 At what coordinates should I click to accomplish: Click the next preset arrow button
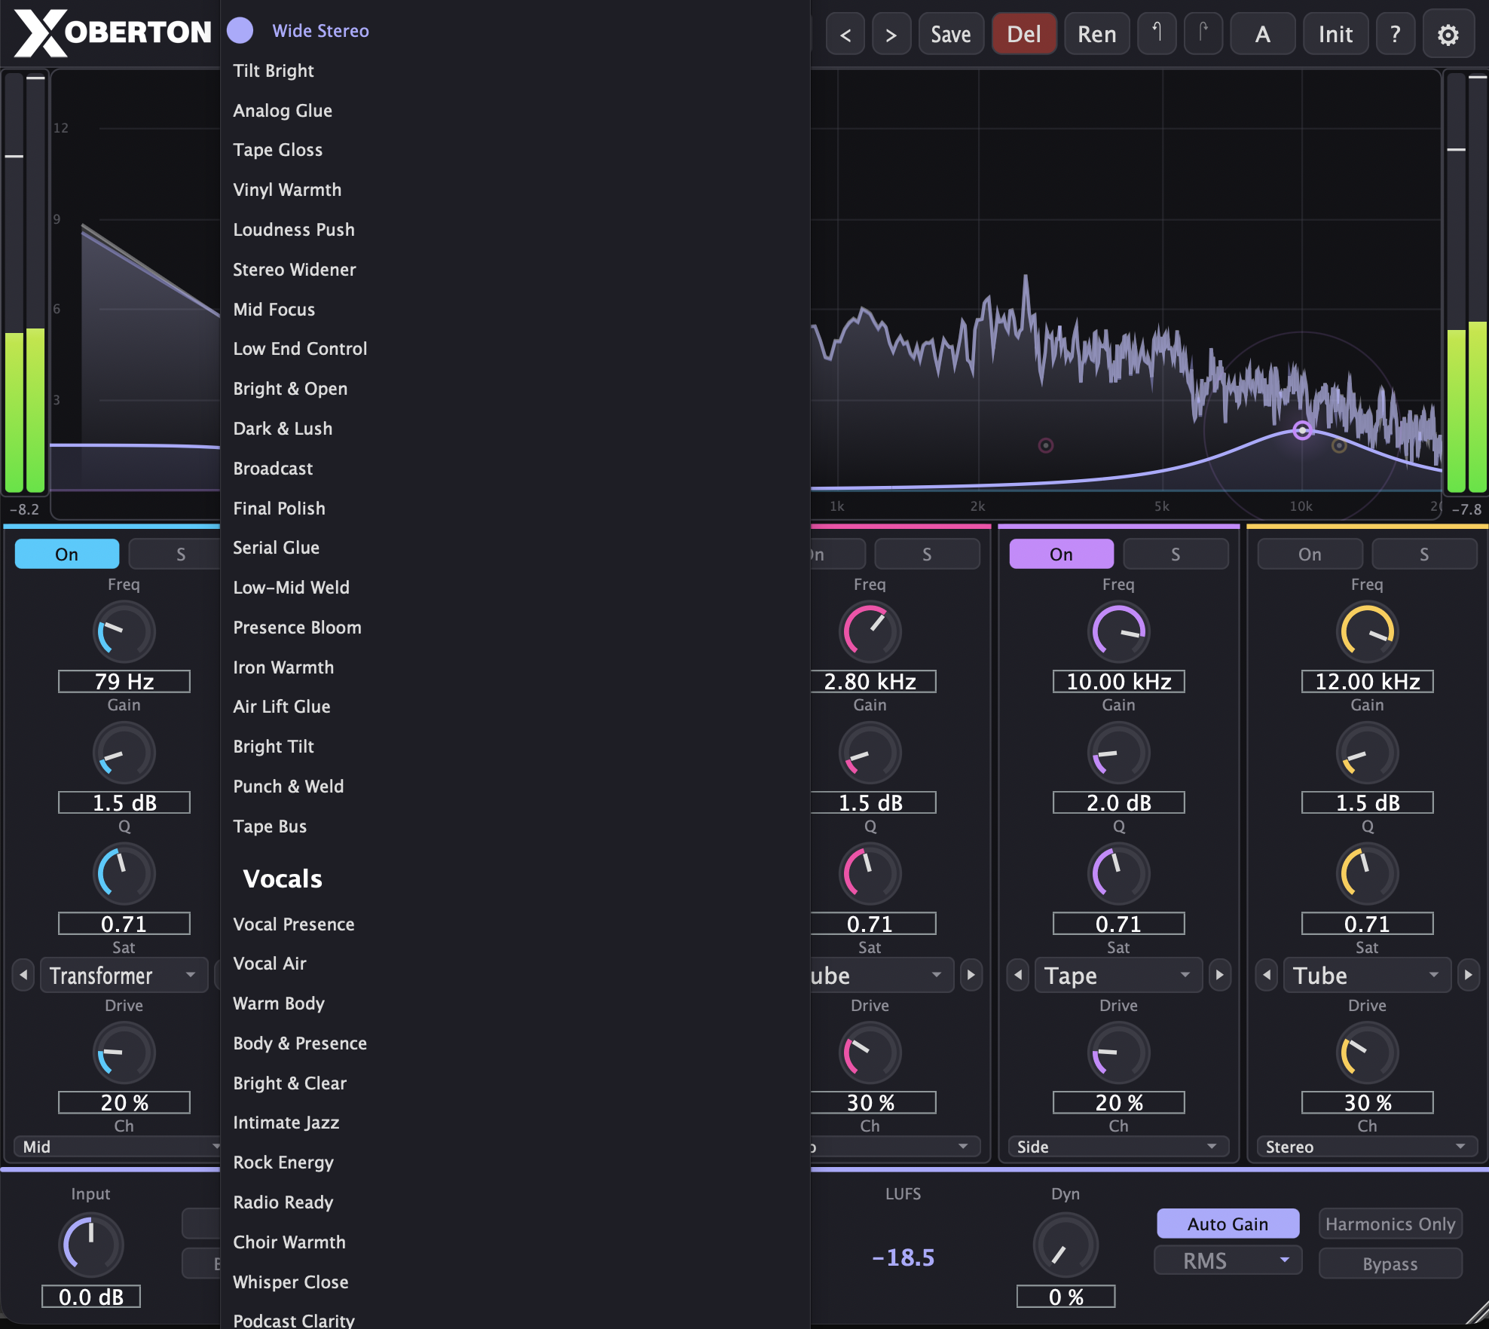pos(891,34)
